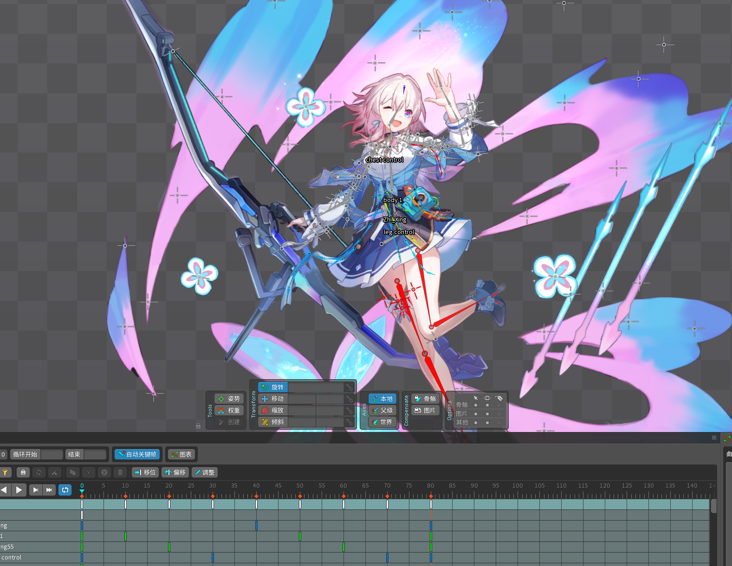The image size is (732, 566).
Task: Open the 图表 graph view
Action: (181, 454)
